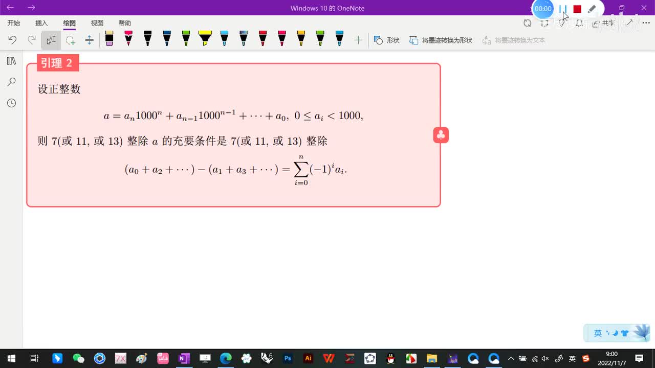
Task: Pick the black pen
Action: point(147,38)
